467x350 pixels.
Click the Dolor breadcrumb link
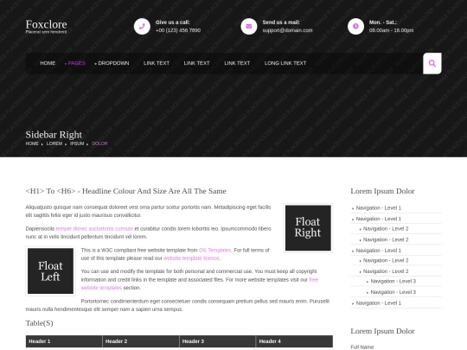(x=99, y=143)
